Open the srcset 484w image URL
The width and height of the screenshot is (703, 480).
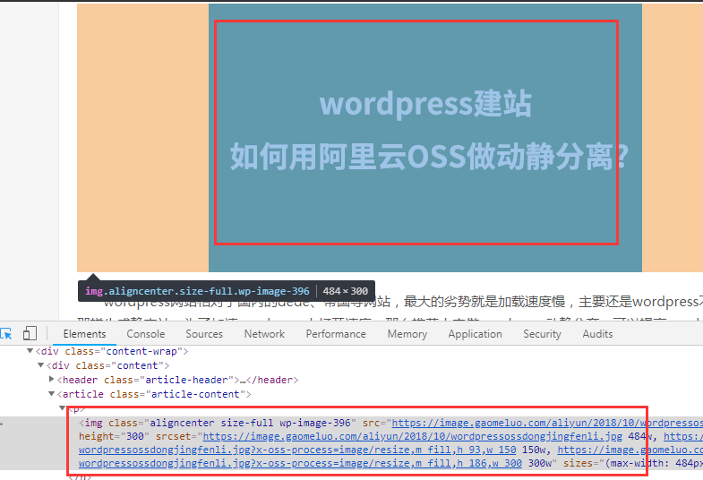(413, 436)
